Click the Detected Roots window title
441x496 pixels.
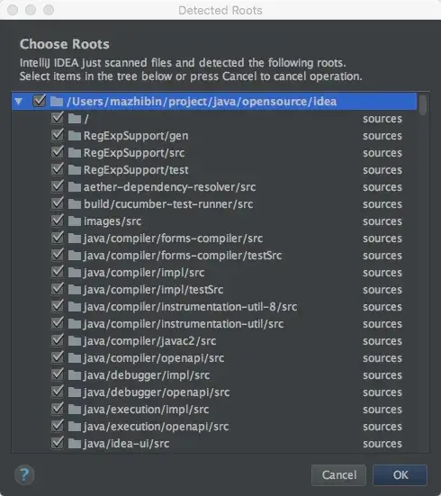click(x=220, y=10)
